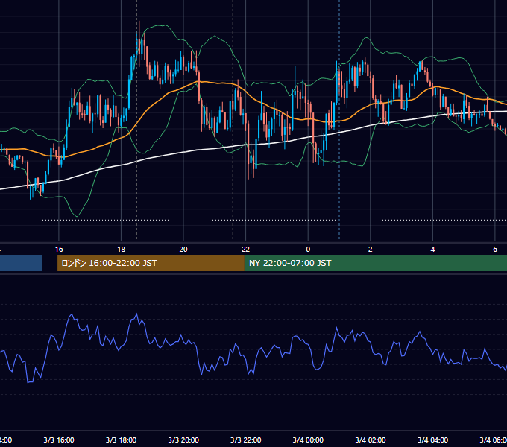The width and height of the screenshot is (507, 447).
Task: Click the blue session bar before London
Action: coord(21,263)
